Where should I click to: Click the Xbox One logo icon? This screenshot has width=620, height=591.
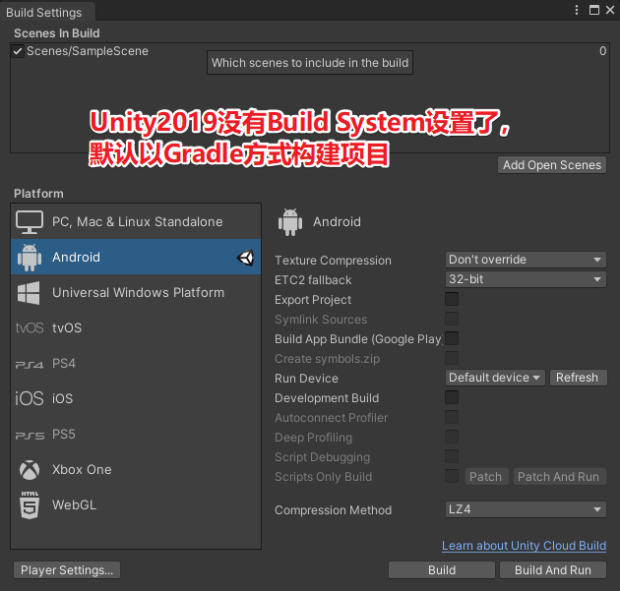click(30, 470)
